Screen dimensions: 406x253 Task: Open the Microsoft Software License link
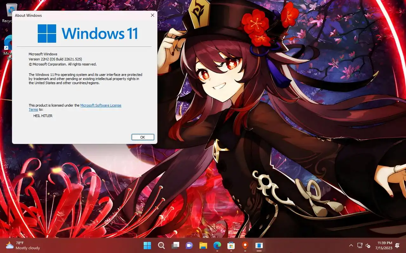pos(101,105)
